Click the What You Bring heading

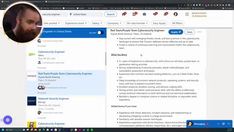click(x=119, y=55)
